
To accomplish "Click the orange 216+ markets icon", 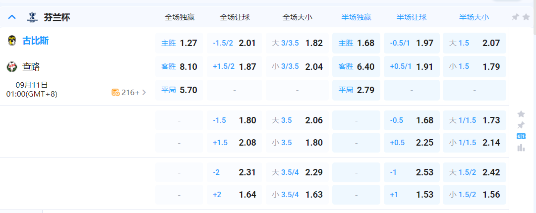I will 116,92.
